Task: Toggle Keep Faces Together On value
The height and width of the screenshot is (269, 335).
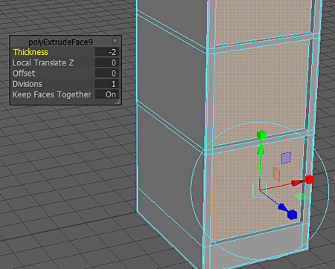Action: (x=106, y=94)
